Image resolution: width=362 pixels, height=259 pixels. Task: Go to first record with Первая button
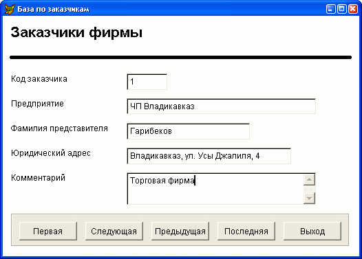click(x=48, y=231)
